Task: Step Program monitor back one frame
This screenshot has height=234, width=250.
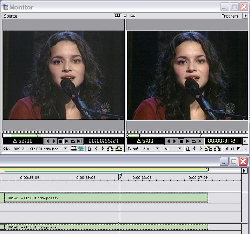Action: pos(168,141)
